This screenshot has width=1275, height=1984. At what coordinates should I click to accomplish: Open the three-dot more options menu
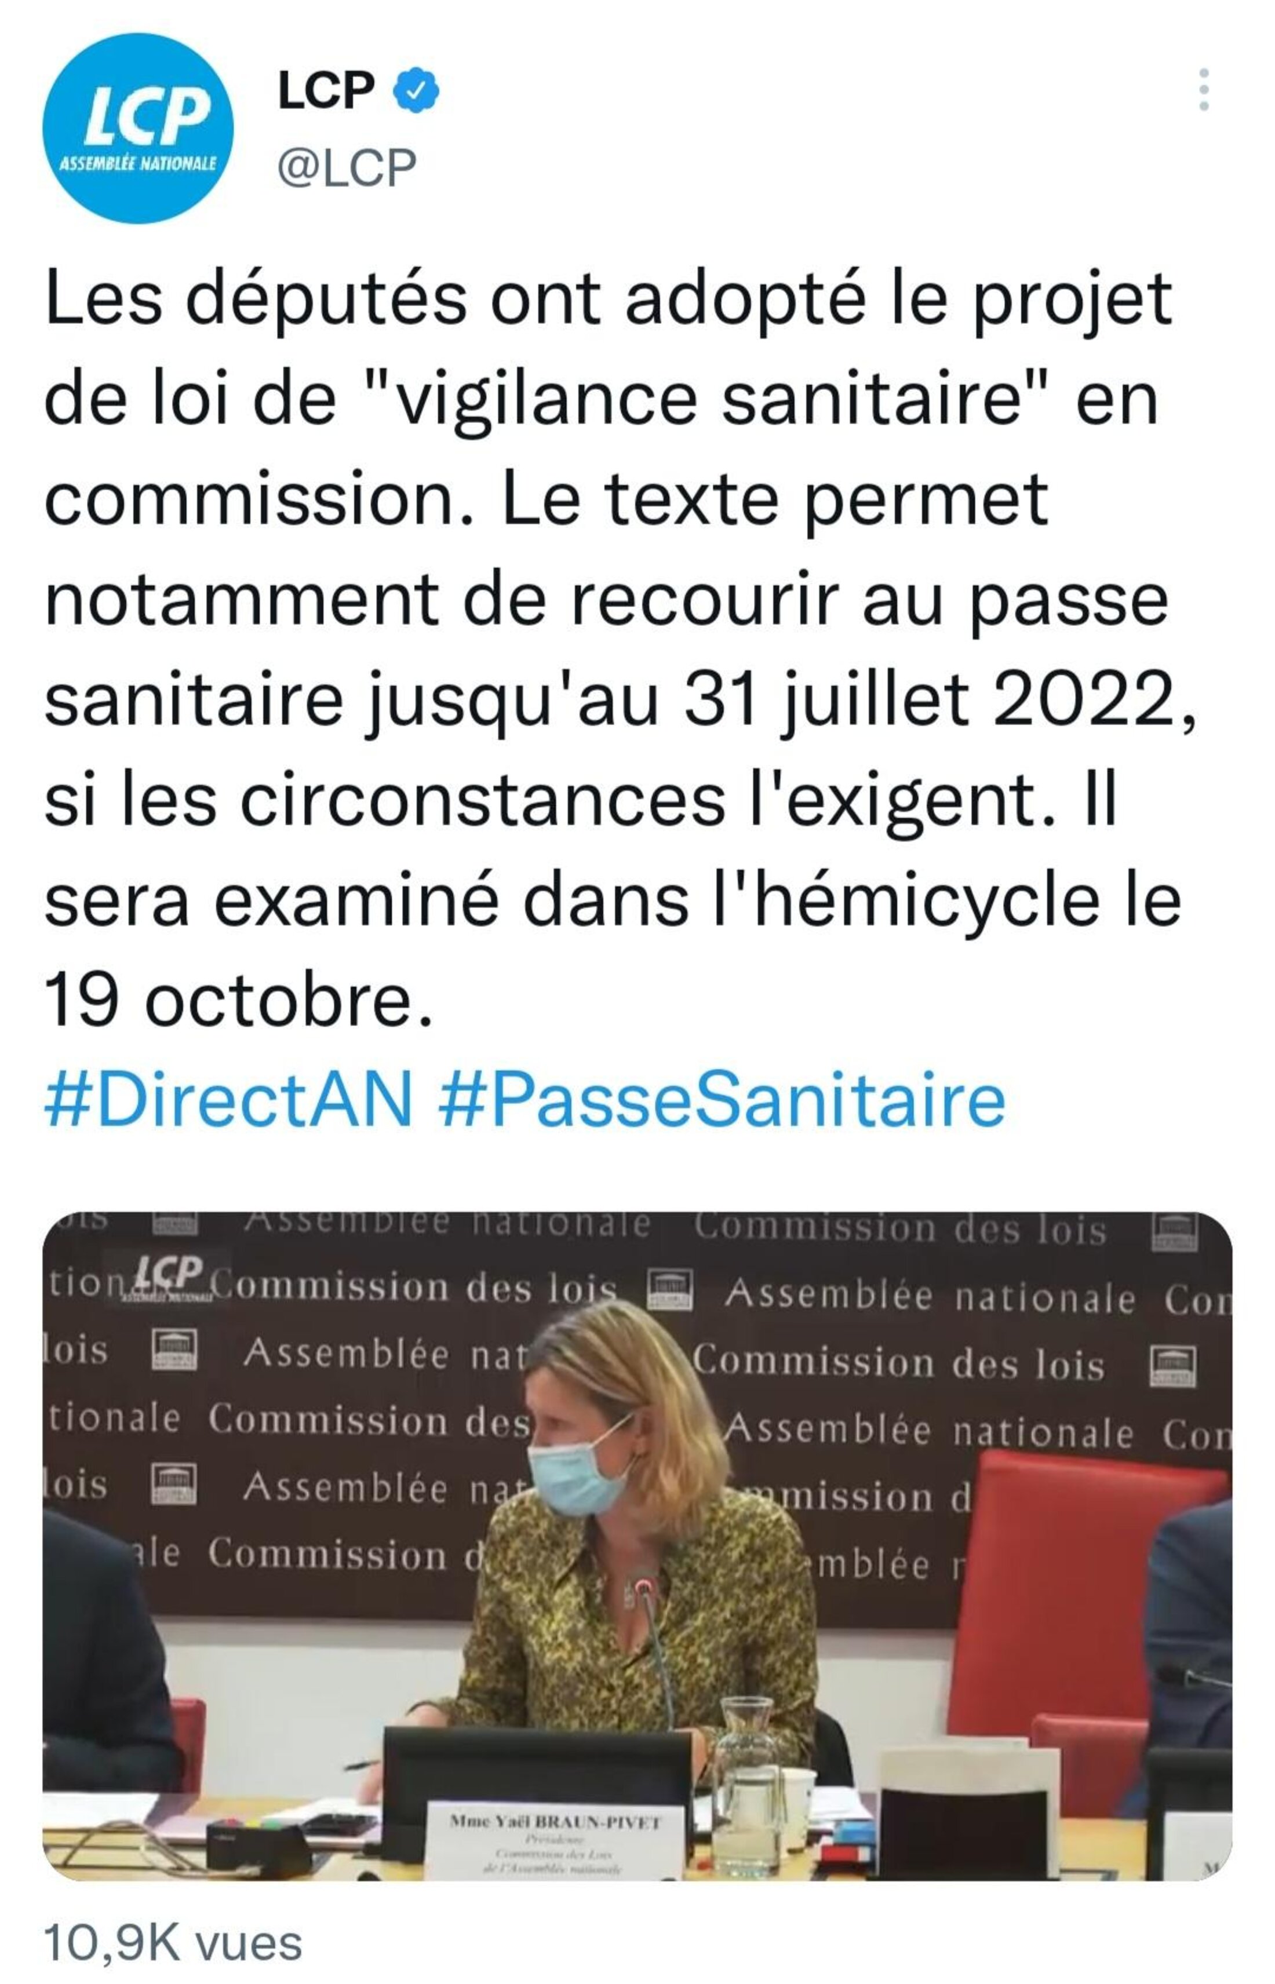(1204, 89)
